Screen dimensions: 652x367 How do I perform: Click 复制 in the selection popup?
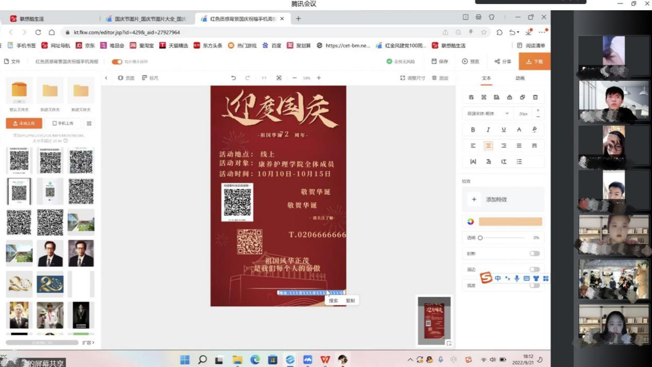[350, 301]
